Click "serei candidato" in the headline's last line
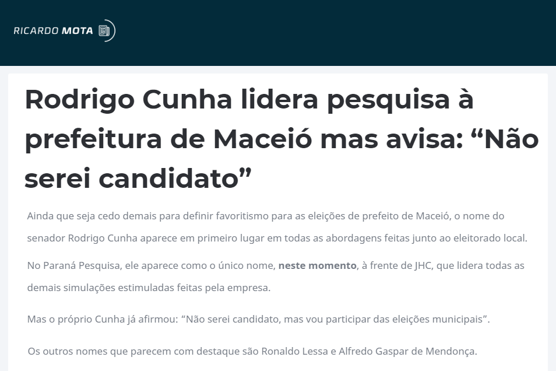 click(131, 178)
